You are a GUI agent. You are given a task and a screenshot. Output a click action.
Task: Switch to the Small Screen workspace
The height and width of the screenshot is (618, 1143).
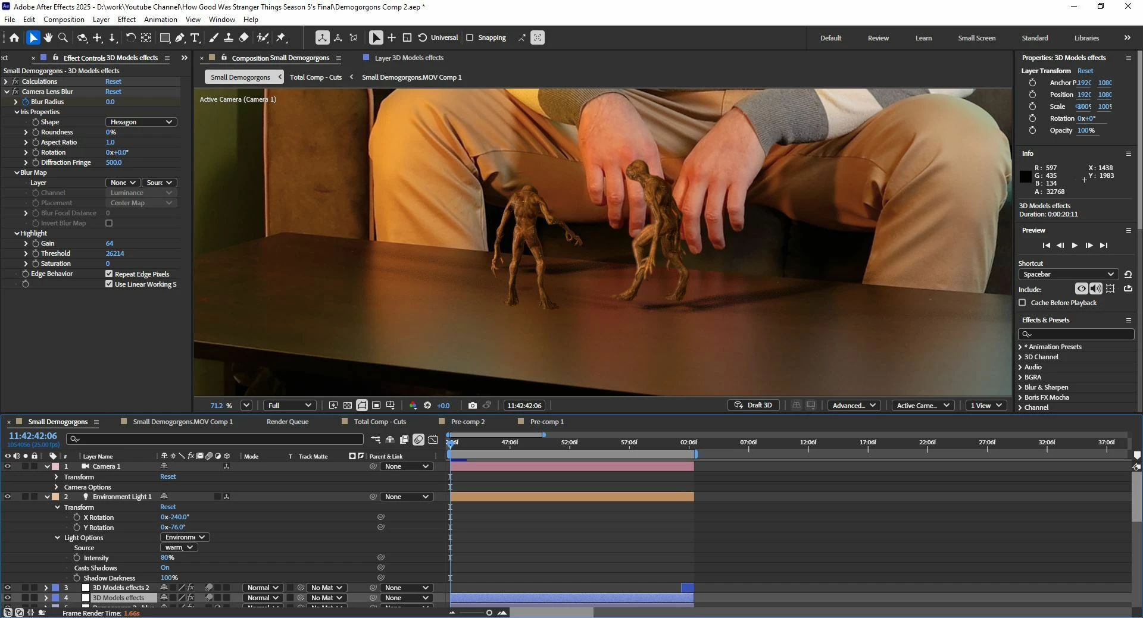pyautogui.click(x=977, y=38)
